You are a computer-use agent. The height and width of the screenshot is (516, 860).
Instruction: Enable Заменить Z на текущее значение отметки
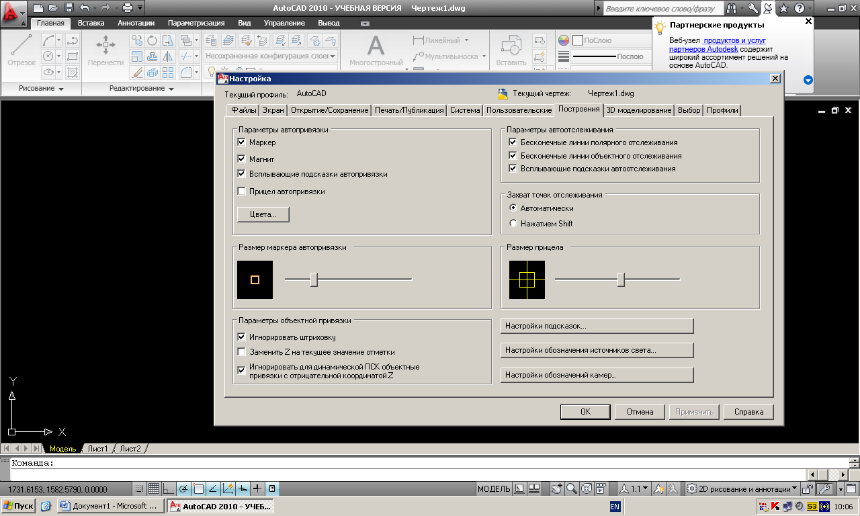pos(242,352)
